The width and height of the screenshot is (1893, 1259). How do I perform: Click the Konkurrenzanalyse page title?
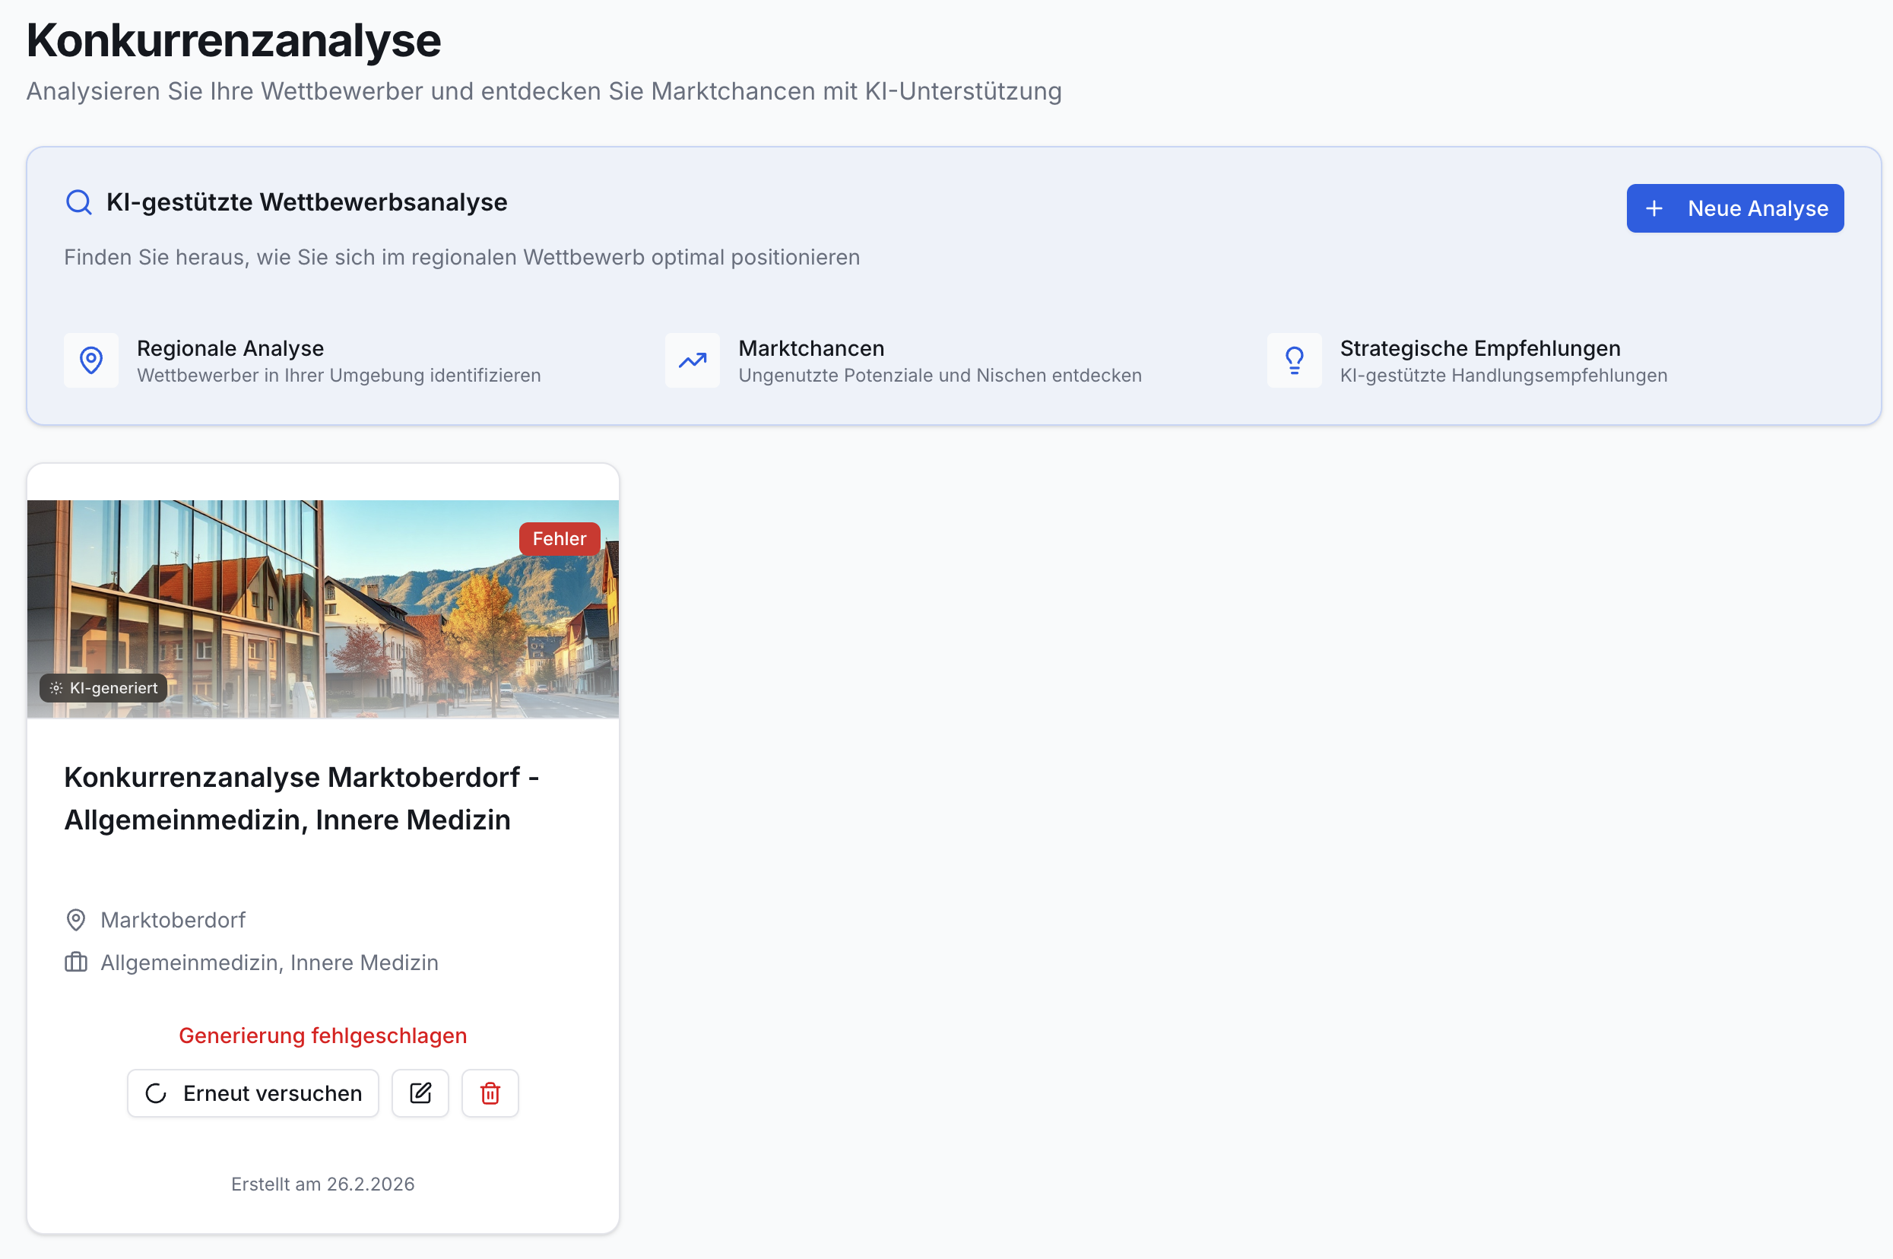coord(233,40)
